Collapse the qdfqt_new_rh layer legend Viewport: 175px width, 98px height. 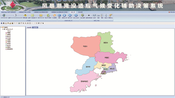3,29
